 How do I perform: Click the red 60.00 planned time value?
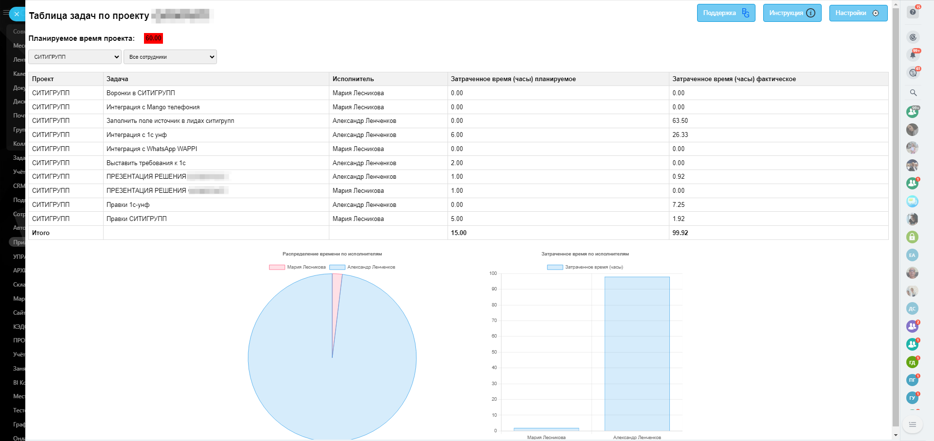[x=153, y=38]
